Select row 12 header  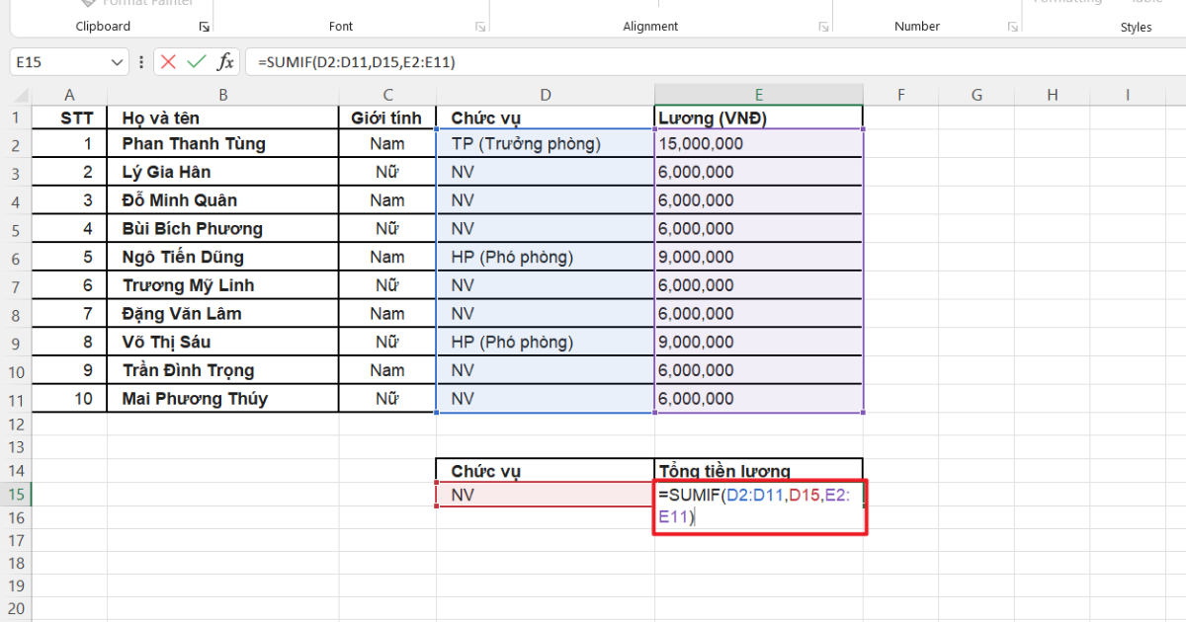[x=16, y=425]
